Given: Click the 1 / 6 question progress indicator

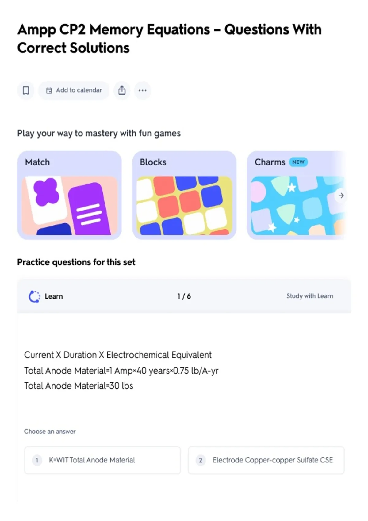Looking at the screenshot, I should (184, 296).
